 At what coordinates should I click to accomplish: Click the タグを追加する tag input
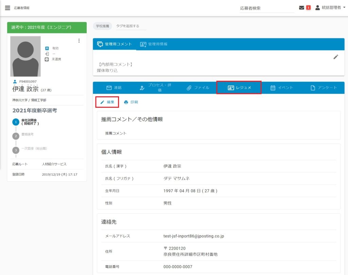click(131, 26)
